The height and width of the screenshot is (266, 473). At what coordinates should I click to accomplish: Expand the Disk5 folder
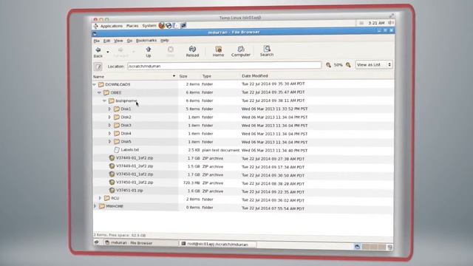point(110,141)
